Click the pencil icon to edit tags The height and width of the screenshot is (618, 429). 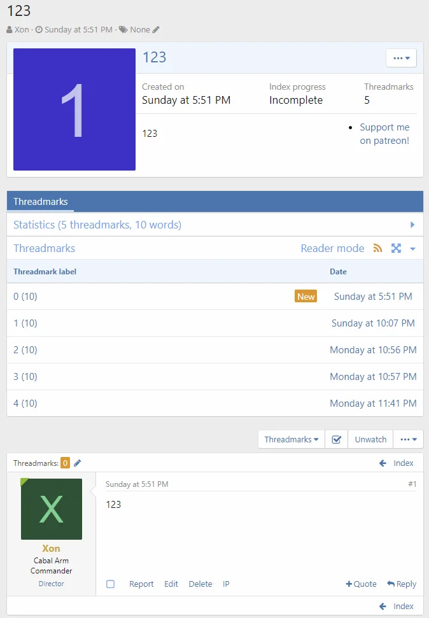pyautogui.click(x=157, y=29)
